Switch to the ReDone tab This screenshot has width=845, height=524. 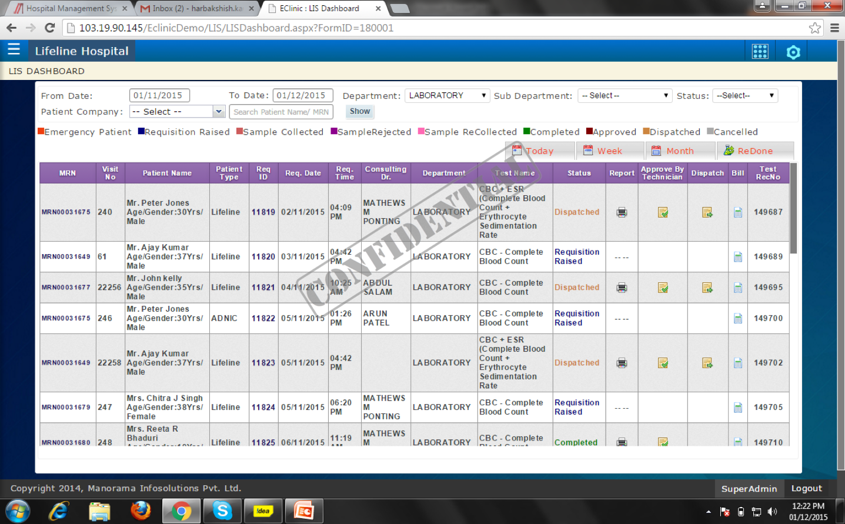pyautogui.click(x=755, y=151)
